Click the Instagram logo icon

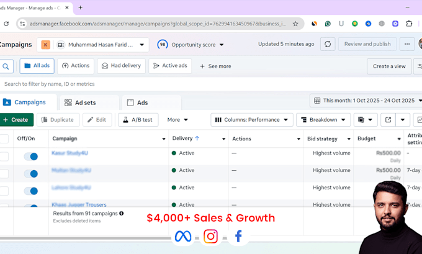click(x=210, y=237)
